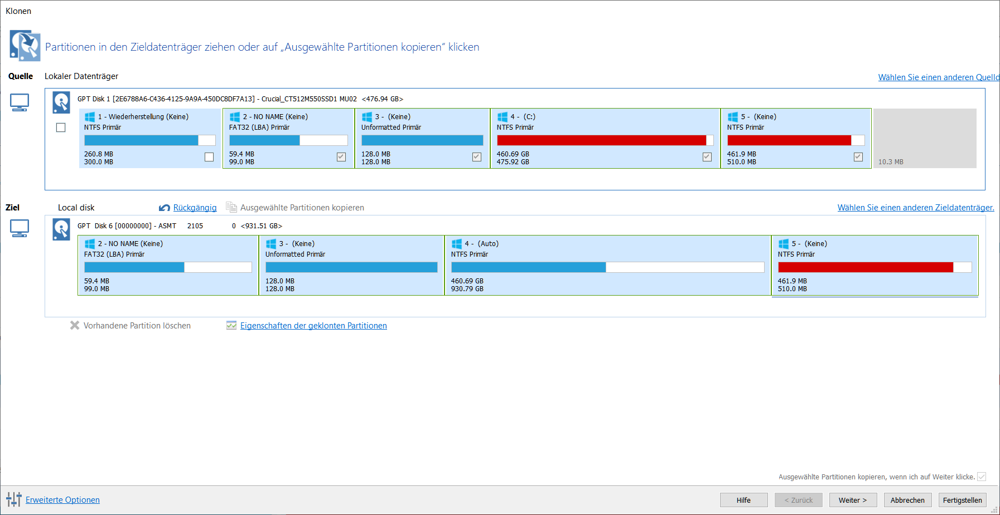Screen dimensions: 1000x515
Task: Select target partition 2 NO NAME FAT32 block
Action: 168,265
